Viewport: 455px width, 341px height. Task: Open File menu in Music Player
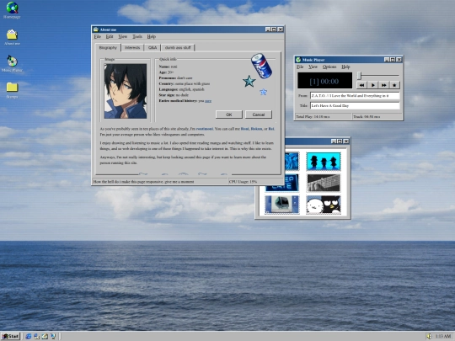[x=300, y=67]
